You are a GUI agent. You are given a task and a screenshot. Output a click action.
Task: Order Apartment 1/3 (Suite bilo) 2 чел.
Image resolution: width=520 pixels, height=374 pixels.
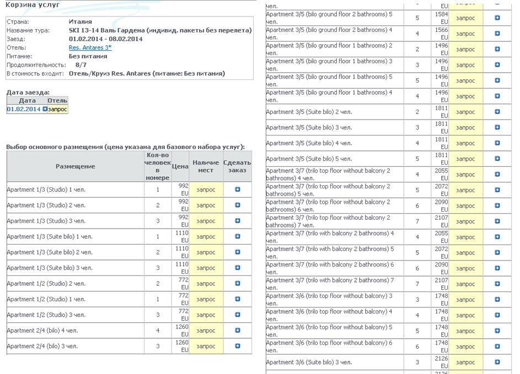coord(238,252)
